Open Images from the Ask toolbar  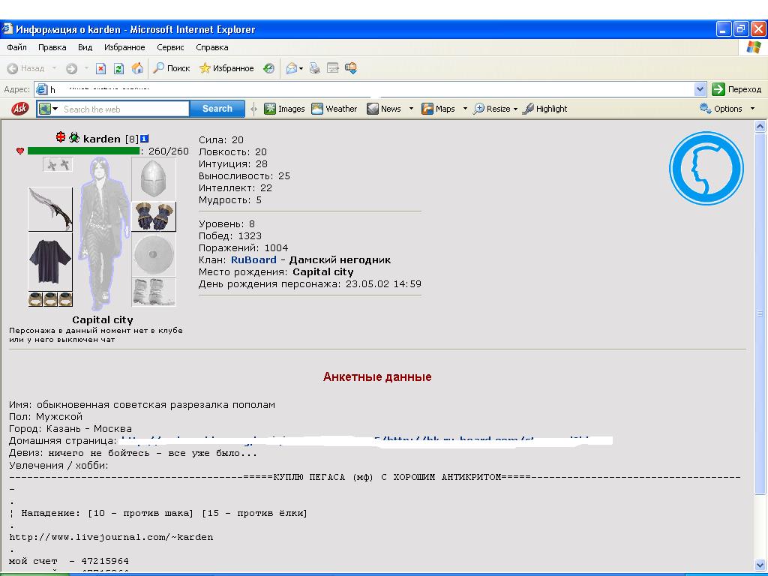tap(284, 109)
